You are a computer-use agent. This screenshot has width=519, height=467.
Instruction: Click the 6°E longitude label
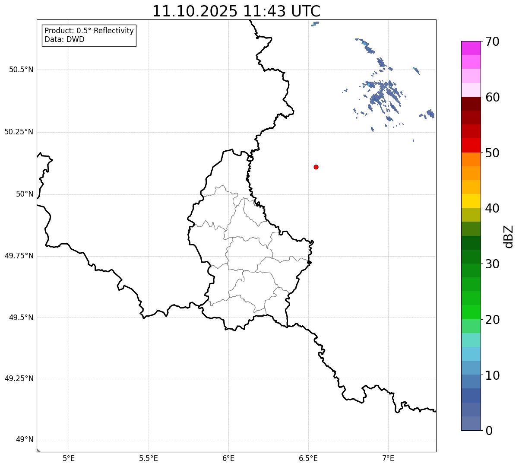(x=228, y=458)
